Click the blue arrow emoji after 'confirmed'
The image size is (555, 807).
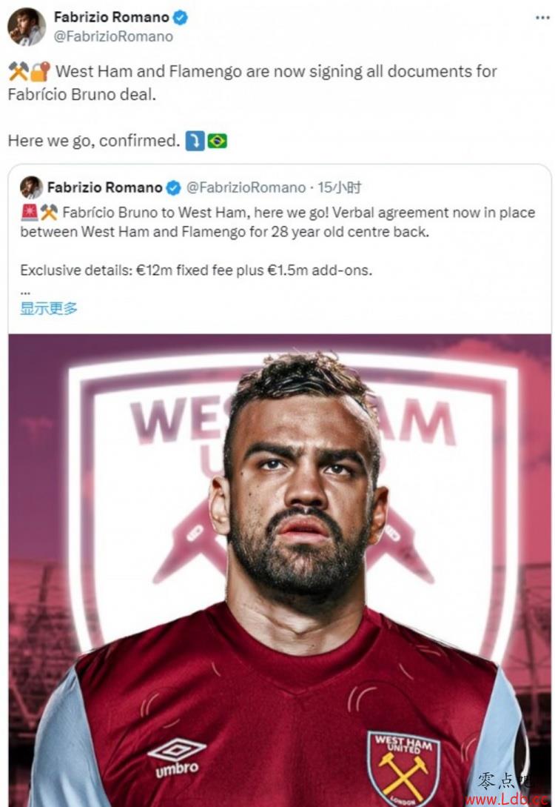point(195,141)
